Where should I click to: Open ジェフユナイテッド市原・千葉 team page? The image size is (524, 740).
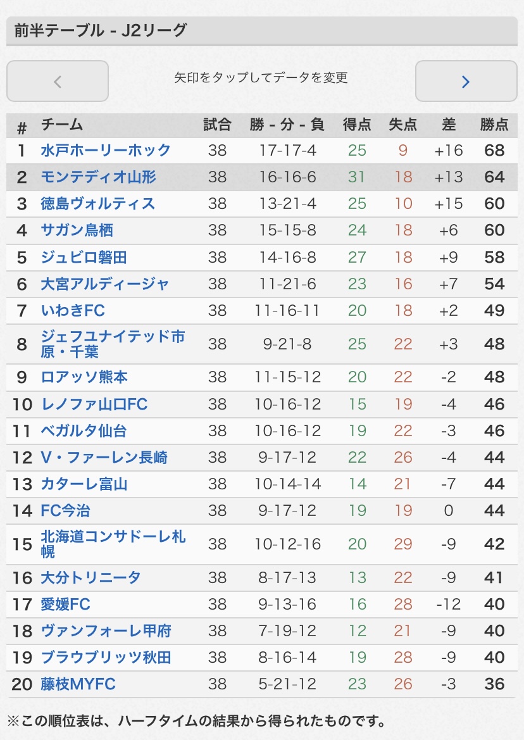(113, 344)
